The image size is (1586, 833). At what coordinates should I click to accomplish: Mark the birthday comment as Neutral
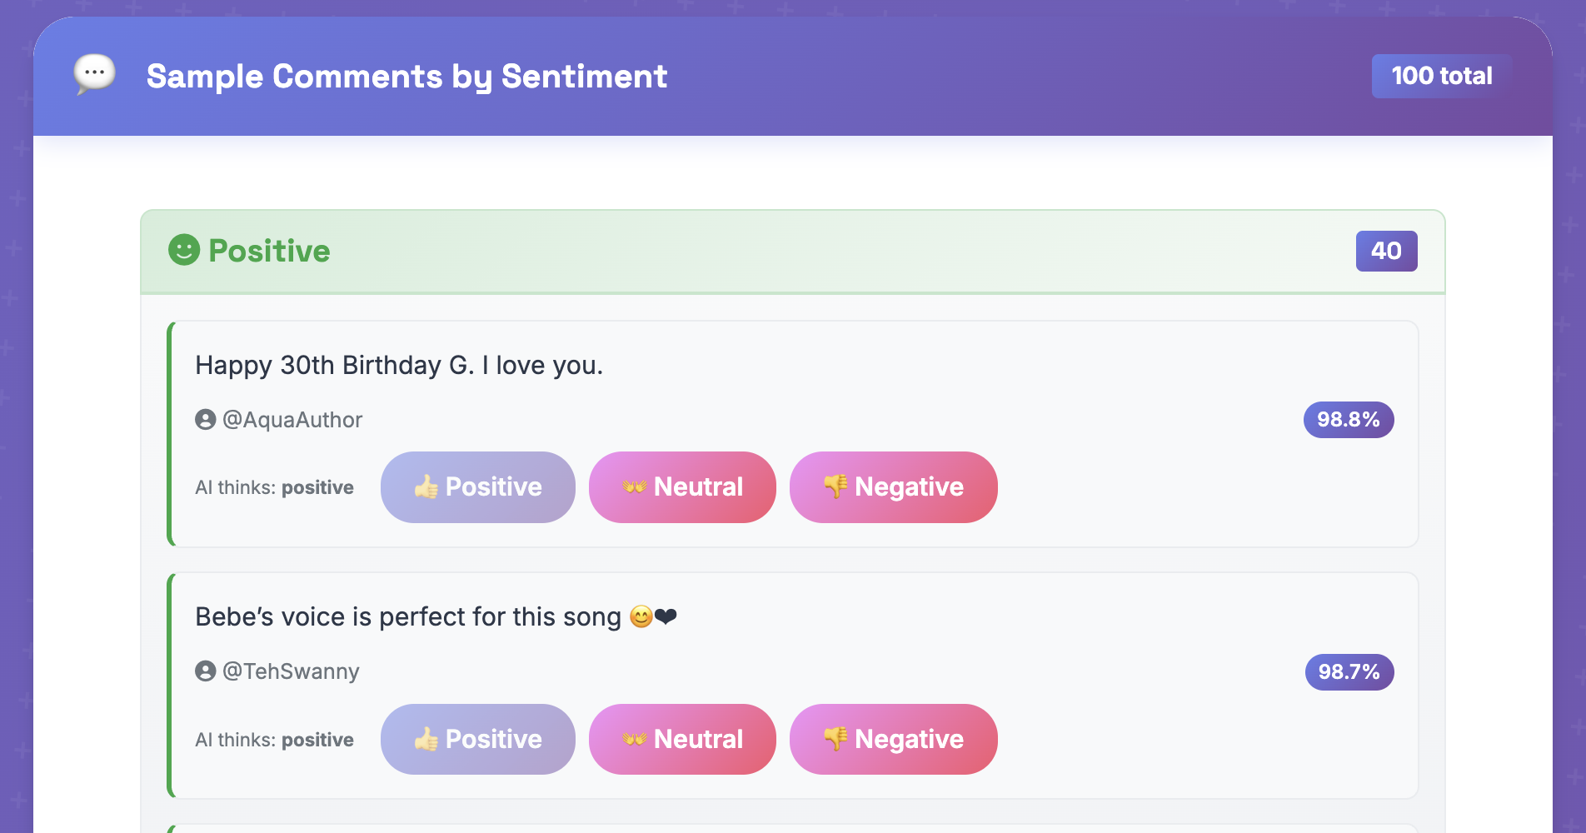tap(682, 487)
